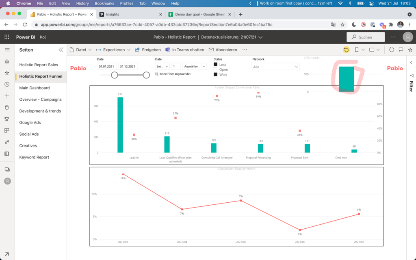Open the View layout dropdown

click(x=375, y=50)
